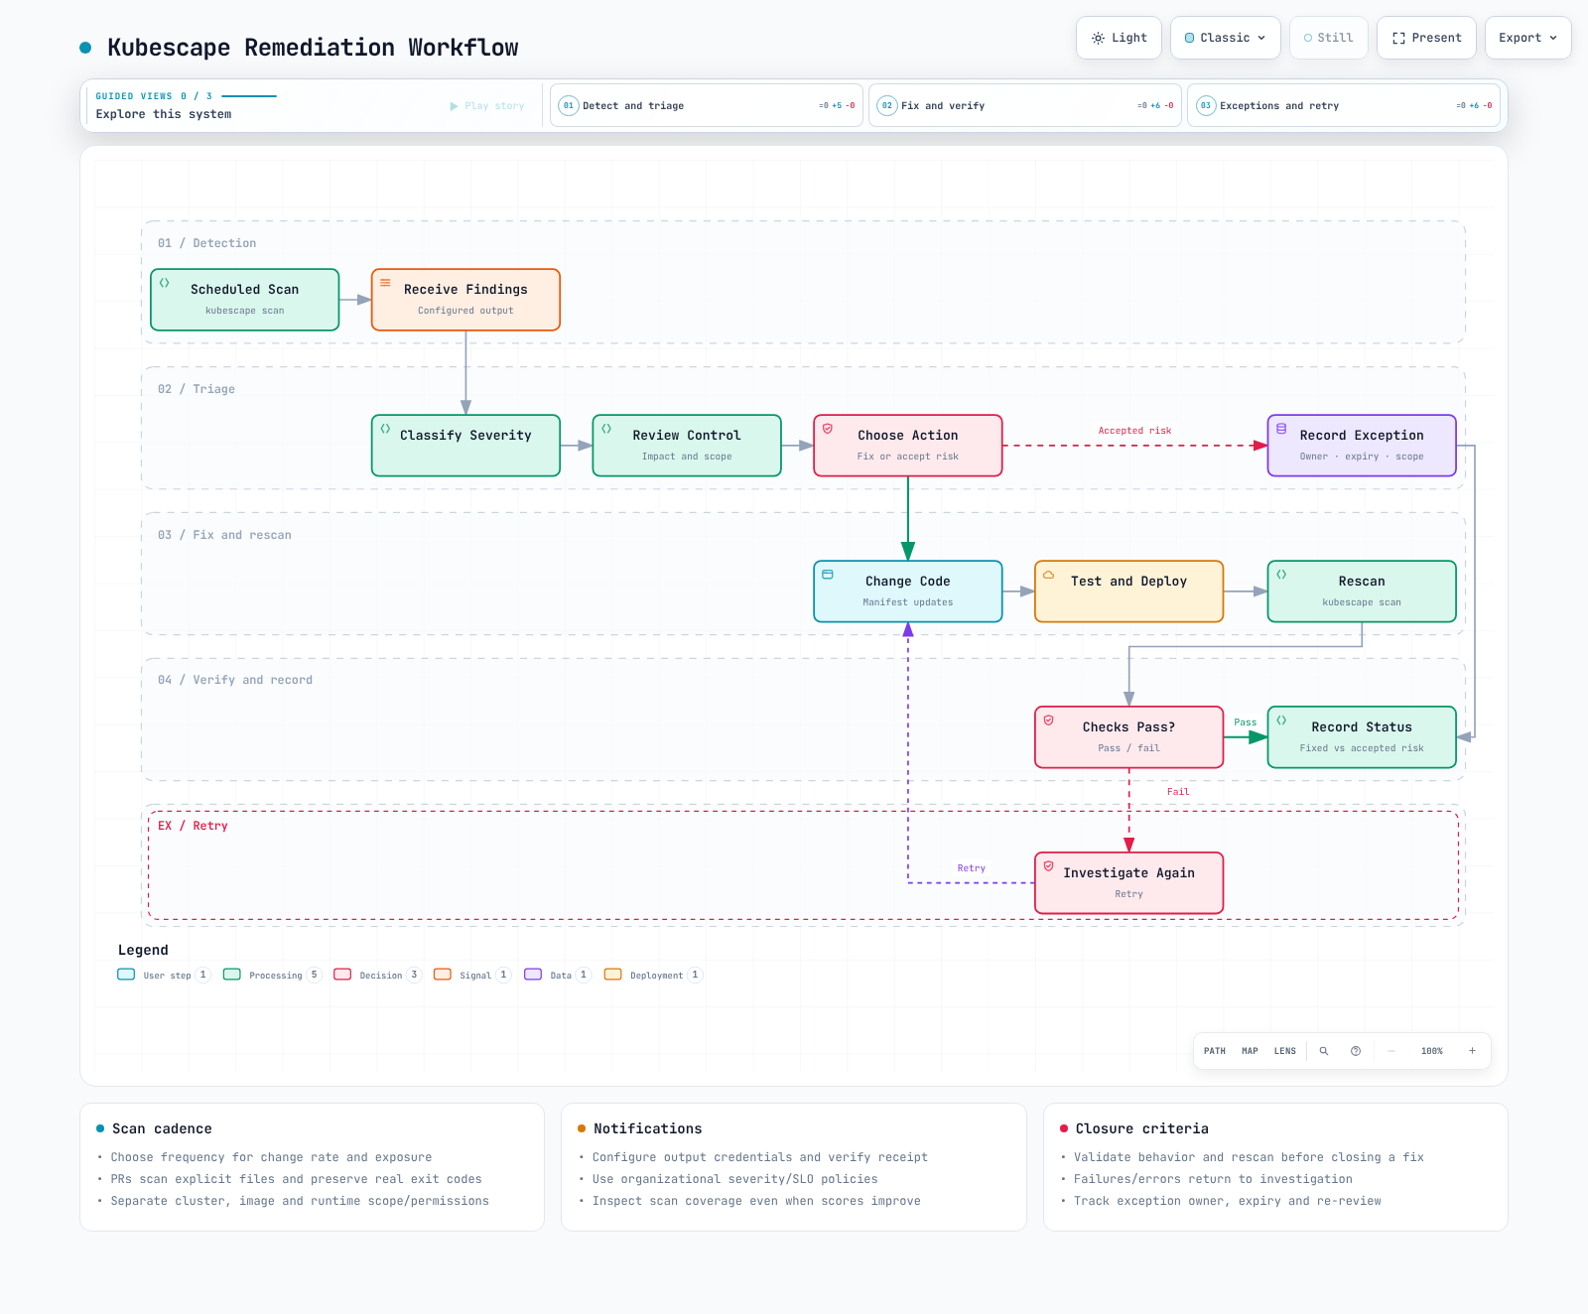Click the Accepted risk edge label
The image size is (1588, 1314).
pyautogui.click(x=1134, y=431)
